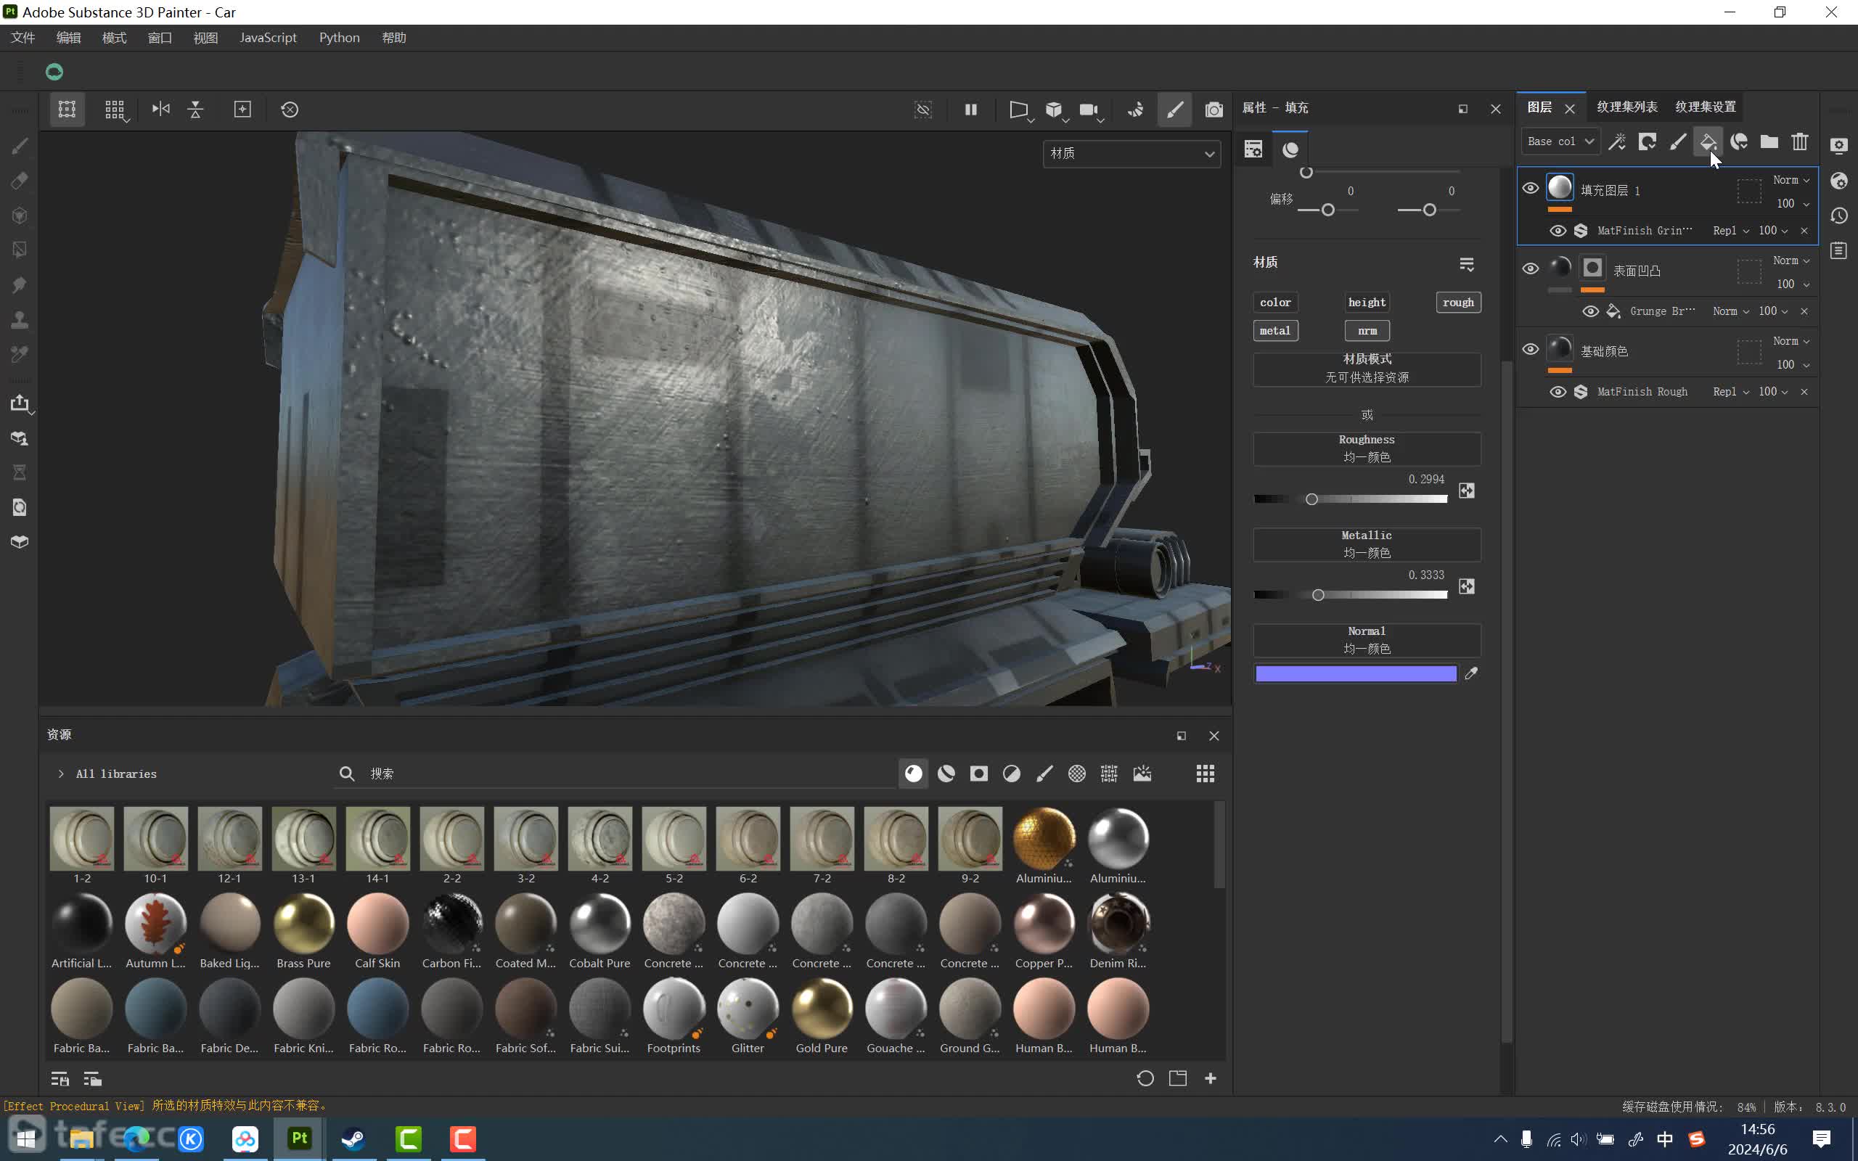Click the Normal 均一颜色 button
The height and width of the screenshot is (1161, 1858).
click(1367, 641)
